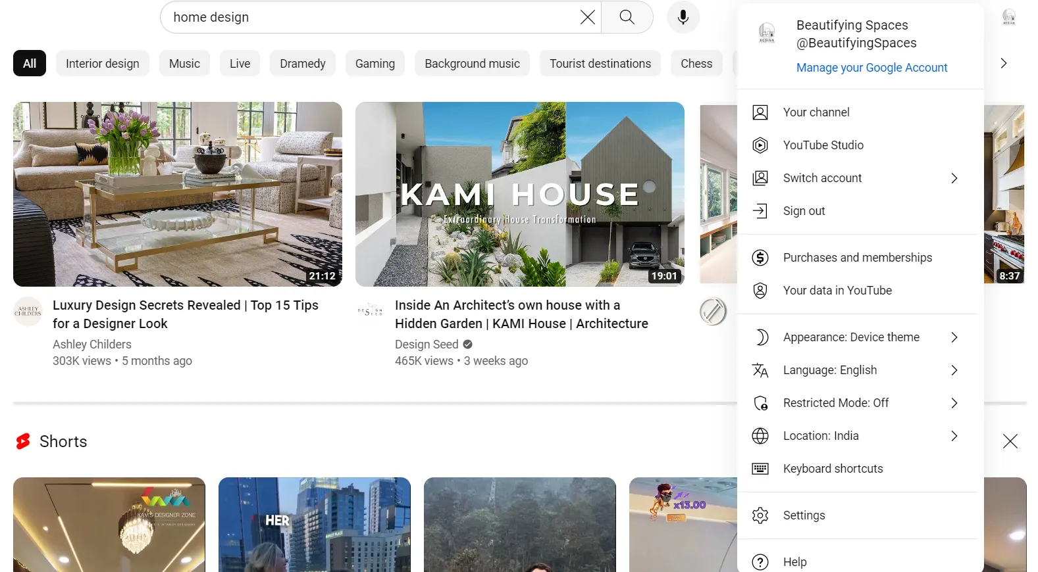This screenshot has width=1038, height=572.
Task: Select the Tourist destinations chip
Action: (x=600, y=64)
